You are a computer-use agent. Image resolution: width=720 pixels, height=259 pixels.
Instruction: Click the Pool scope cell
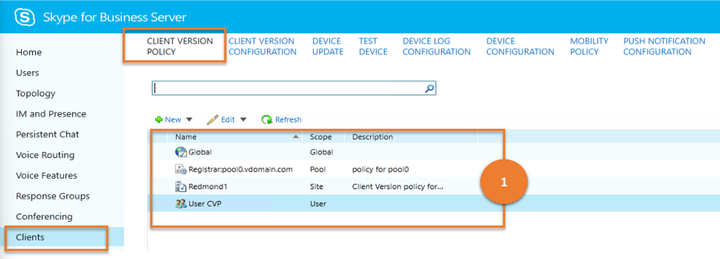point(318,169)
